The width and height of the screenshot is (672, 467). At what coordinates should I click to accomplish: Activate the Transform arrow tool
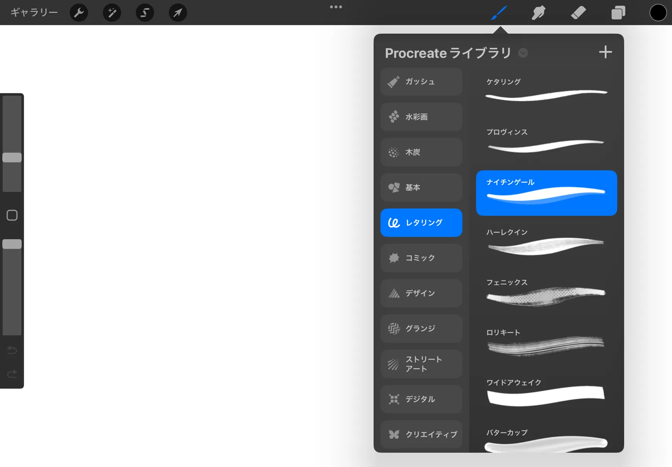point(178,13)
